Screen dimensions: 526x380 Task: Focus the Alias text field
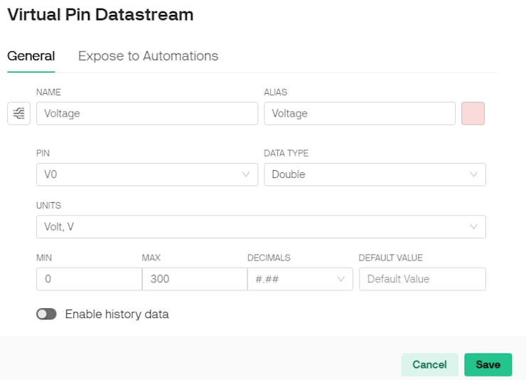pyautogui.click(x=359, y=113)
